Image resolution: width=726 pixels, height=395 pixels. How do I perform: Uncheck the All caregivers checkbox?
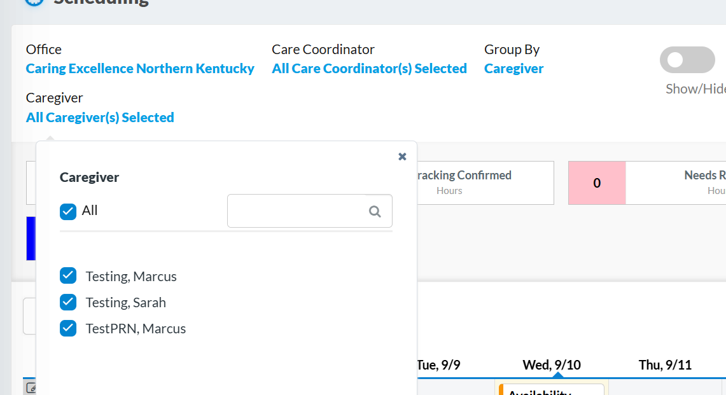pos(68,211)
